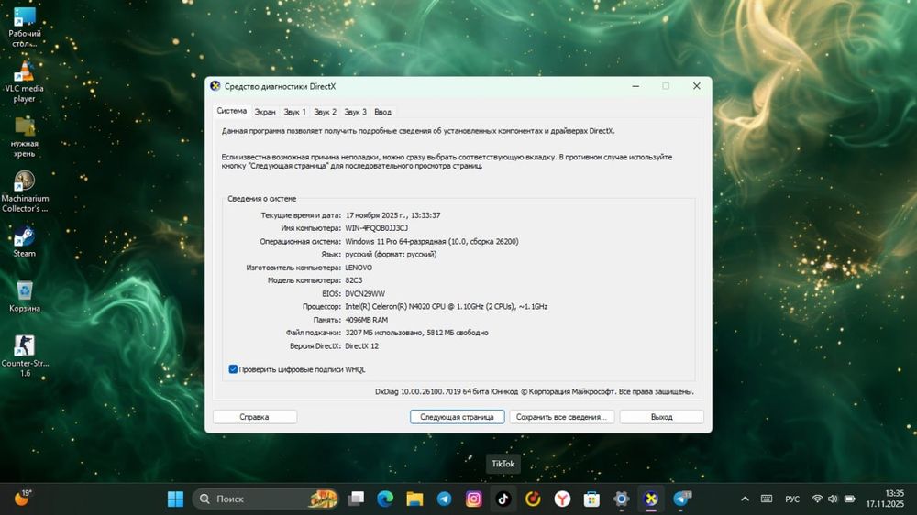Screen dimensions: 917x515
Task: Click the model value 82C3
Action: 354,280
